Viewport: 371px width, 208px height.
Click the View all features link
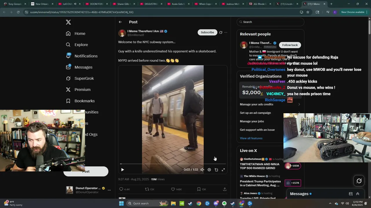[x=251, y=138]
